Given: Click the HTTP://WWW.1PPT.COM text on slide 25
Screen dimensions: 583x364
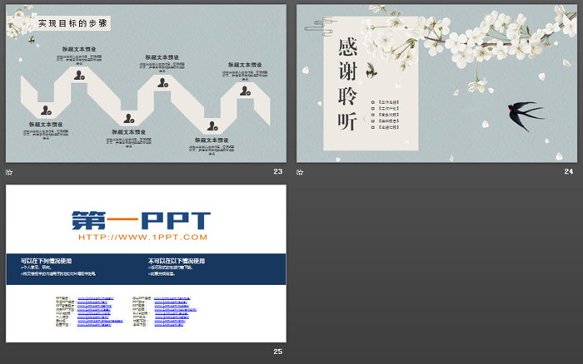Looking at the screenshot, I should tap(142, 237).
